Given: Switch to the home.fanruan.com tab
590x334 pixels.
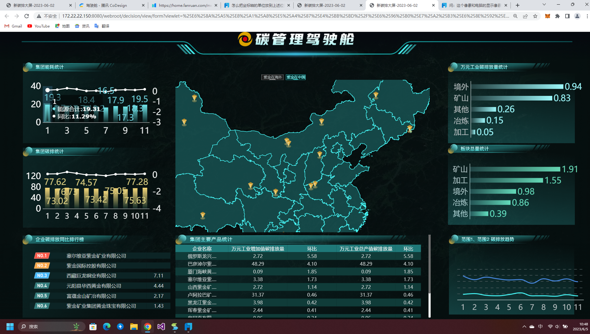Looking at the screenshot, I should [184, 5].
